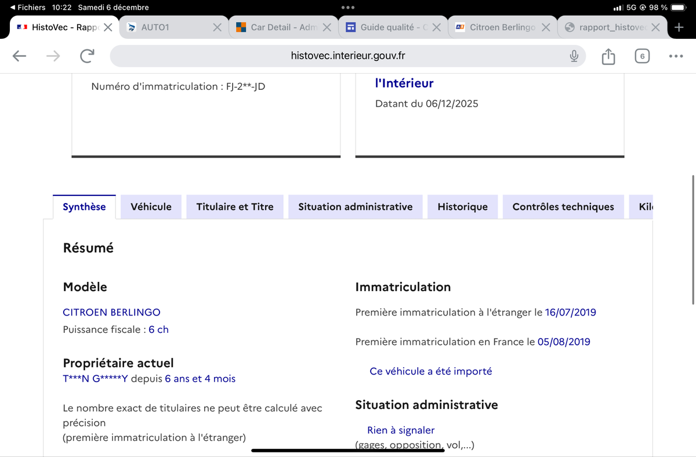
Task: Close the AUTO1 tab
Action: click(x=217, y=27)
